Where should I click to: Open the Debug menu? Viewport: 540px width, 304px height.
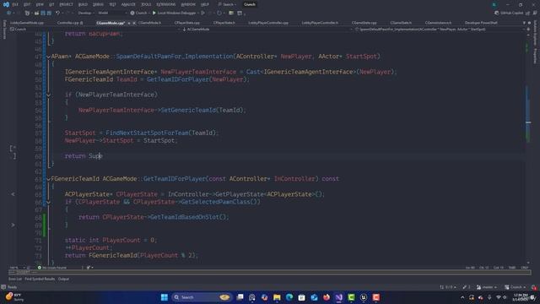coord(98,4)
